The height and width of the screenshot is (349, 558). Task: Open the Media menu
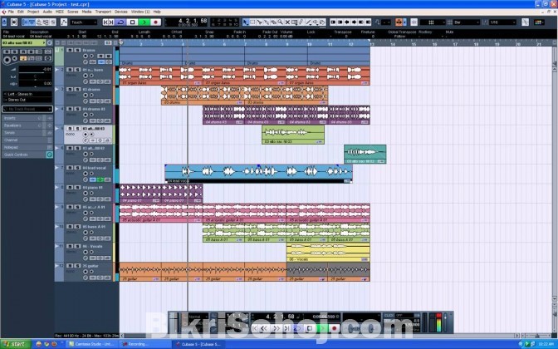tap(87, 12)
